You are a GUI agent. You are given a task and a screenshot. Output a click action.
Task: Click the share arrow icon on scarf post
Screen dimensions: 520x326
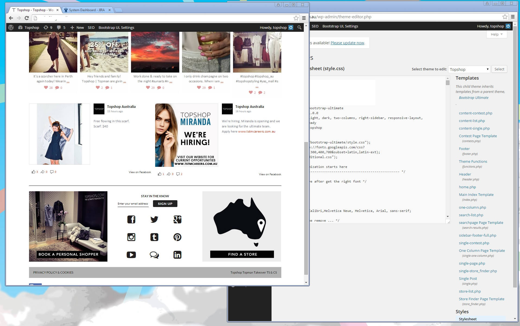click(42, 172)
